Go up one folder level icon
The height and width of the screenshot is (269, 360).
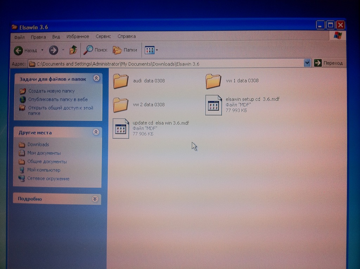pyautogui.click(x=73, y=50)
